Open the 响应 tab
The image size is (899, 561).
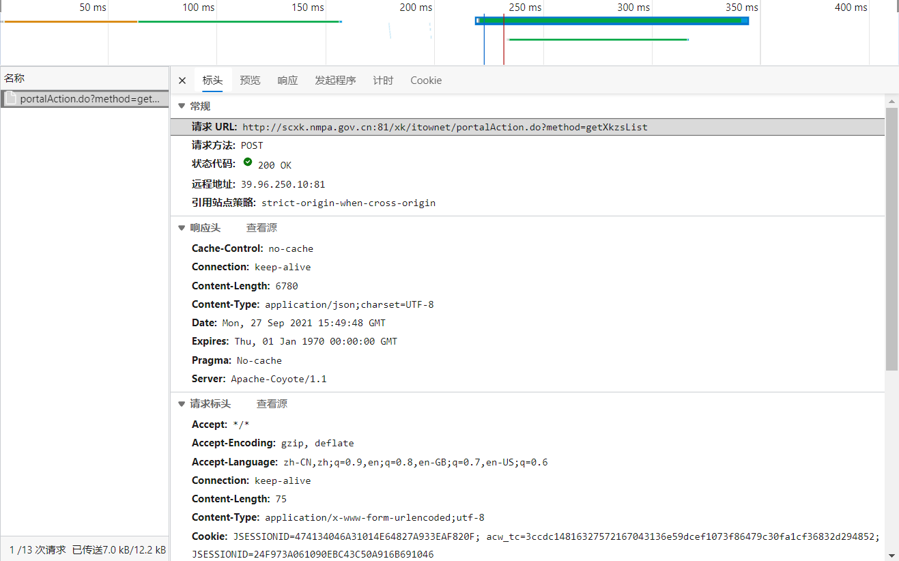287,81
